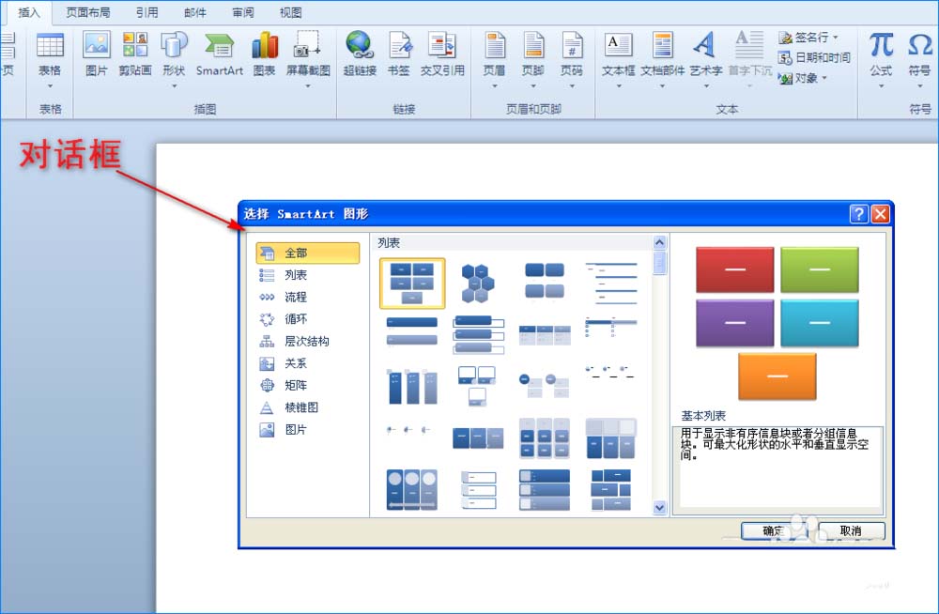Open the 符号 symbol menu

[920, 60]
